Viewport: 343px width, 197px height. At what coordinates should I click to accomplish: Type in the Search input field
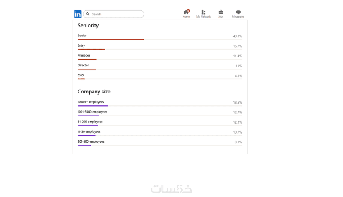117,14
